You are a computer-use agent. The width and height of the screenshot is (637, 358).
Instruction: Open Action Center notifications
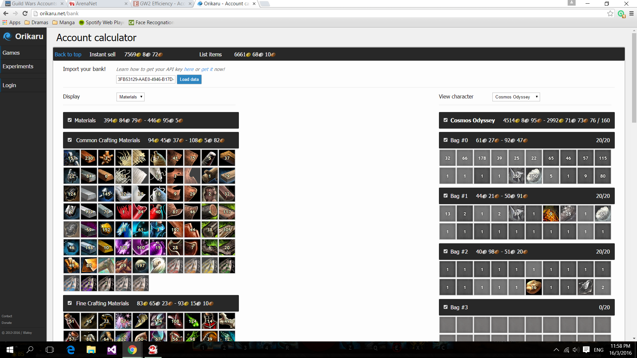(586, 350)
